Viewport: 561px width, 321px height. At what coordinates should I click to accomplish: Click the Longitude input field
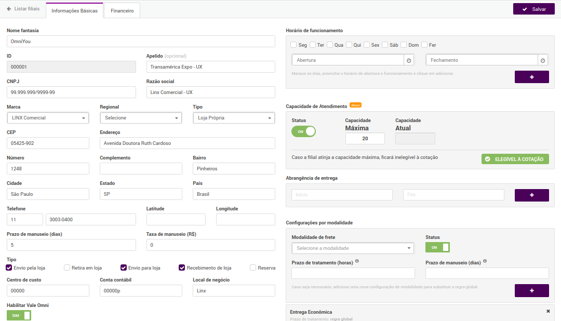tap(245, 219)
